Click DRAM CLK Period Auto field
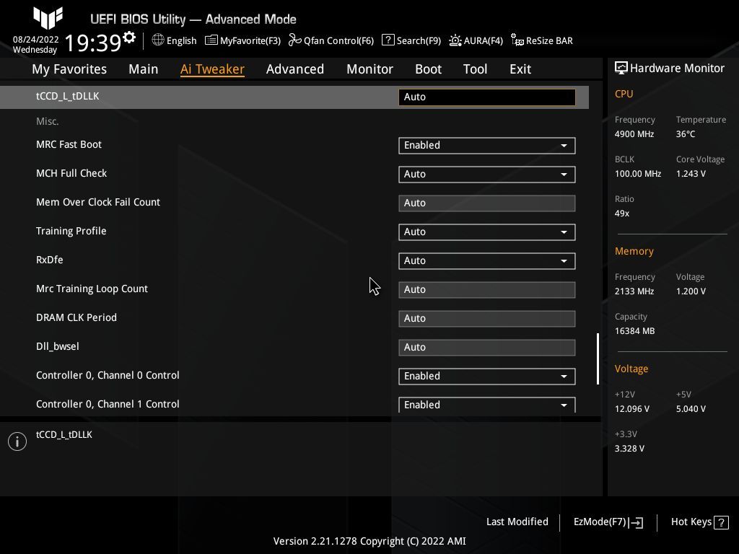The image size is (739, 554). click(x=487, y=318)
